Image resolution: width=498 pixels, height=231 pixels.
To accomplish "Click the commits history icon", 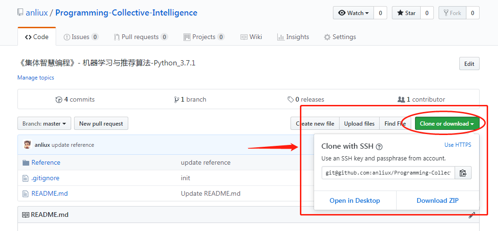I will click(x=59, y=99).
